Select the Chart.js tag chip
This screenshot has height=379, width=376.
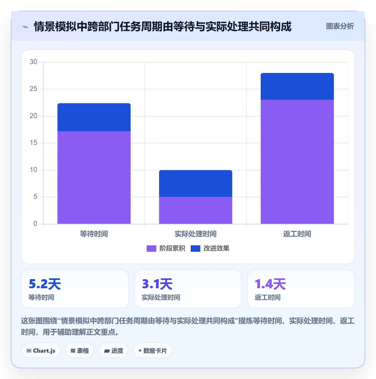[41, 351]
